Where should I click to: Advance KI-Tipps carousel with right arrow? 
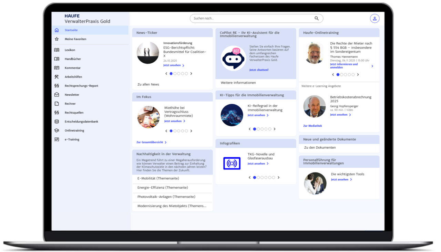pyautogui.click(x=275, y=129)
